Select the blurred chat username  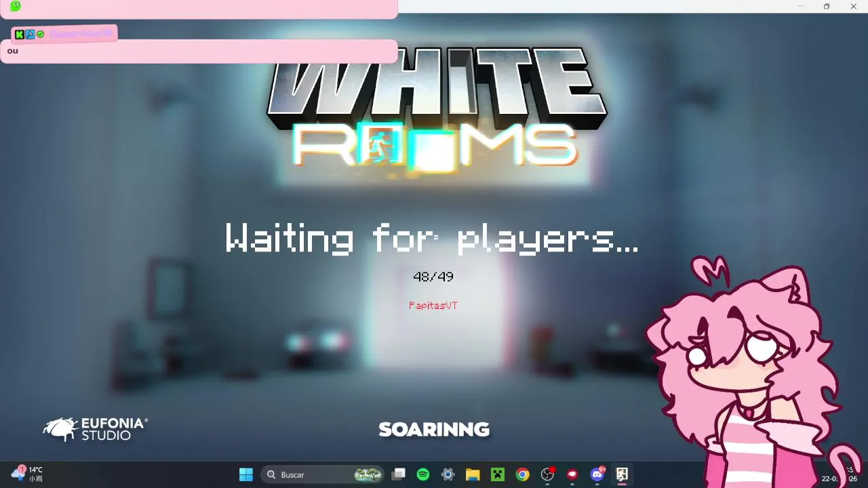(81, 33)
